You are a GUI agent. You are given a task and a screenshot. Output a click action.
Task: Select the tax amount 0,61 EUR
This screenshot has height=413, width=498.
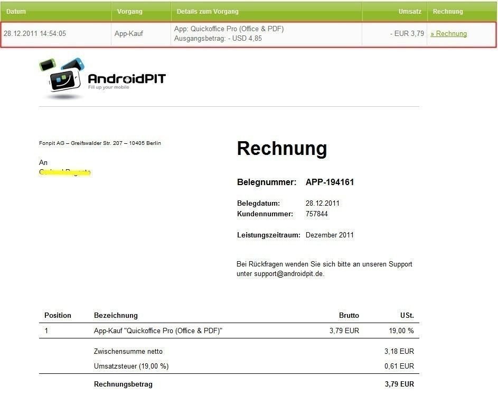click(x=399, y=366)
